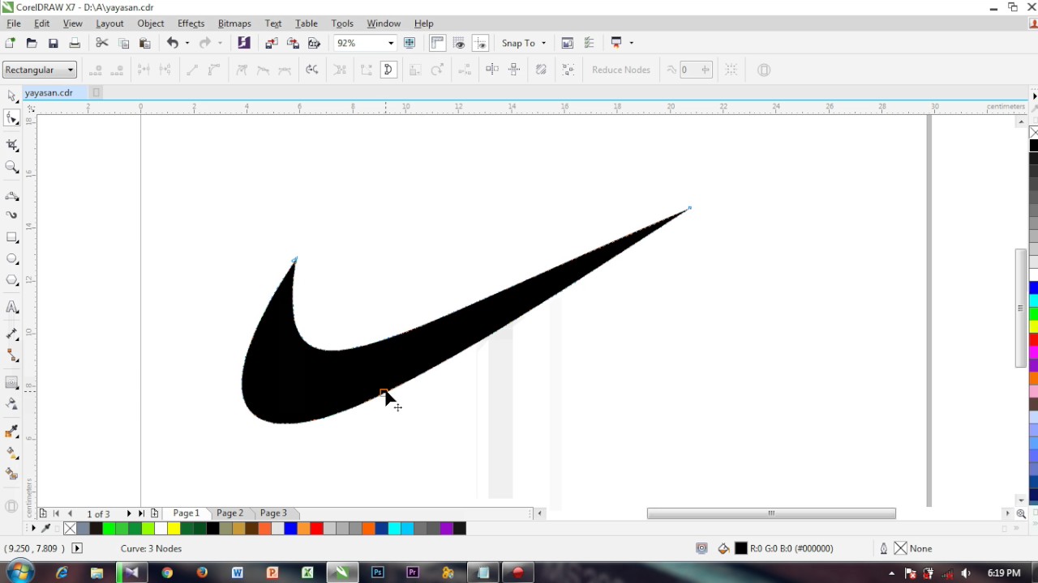
Task: Expand the color palette flyout arrow
Action: [x=33, y=528]
